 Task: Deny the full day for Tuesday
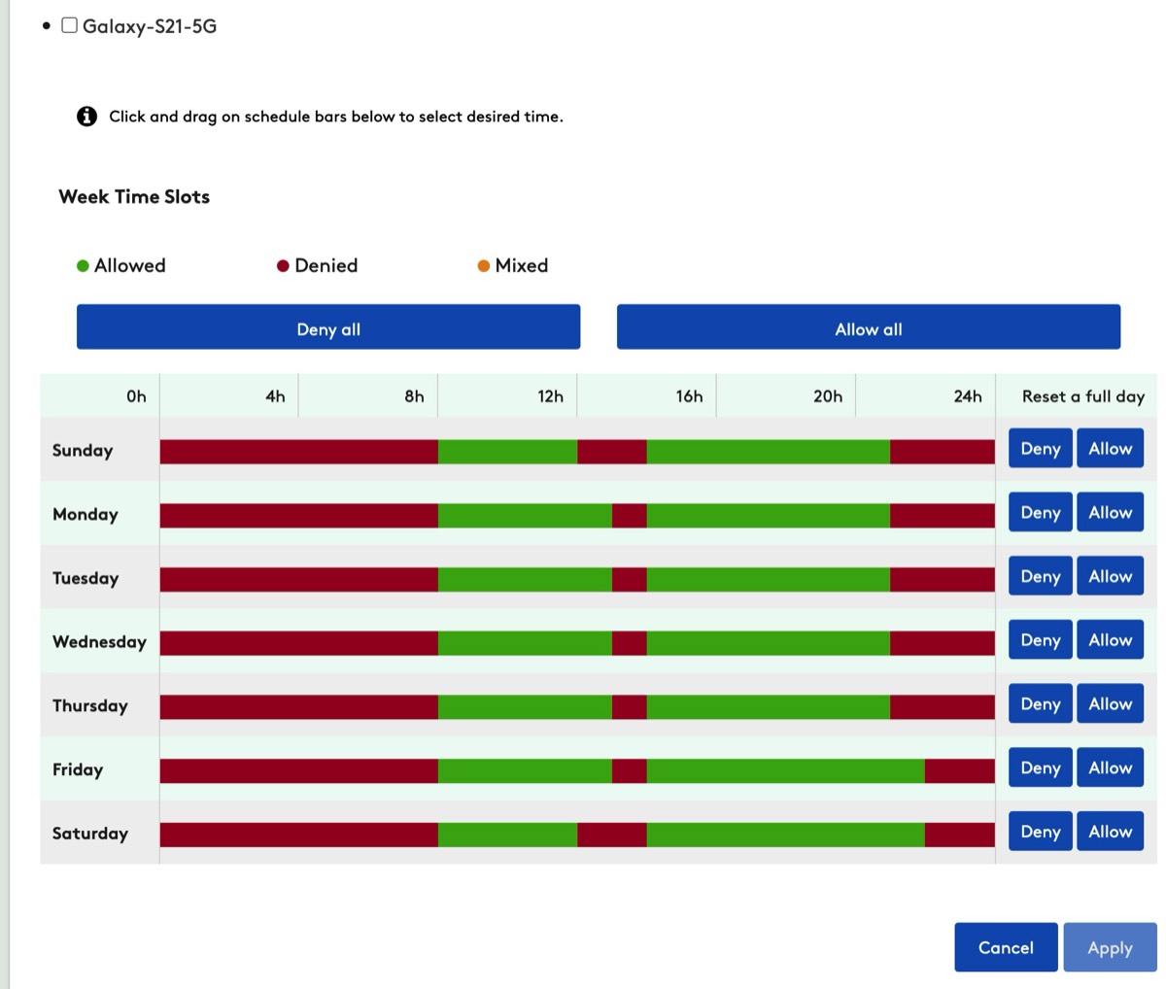point(1041,576)
